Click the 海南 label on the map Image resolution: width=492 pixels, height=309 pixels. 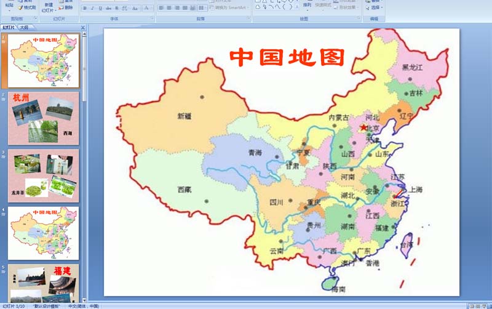[x=339, y=289]
